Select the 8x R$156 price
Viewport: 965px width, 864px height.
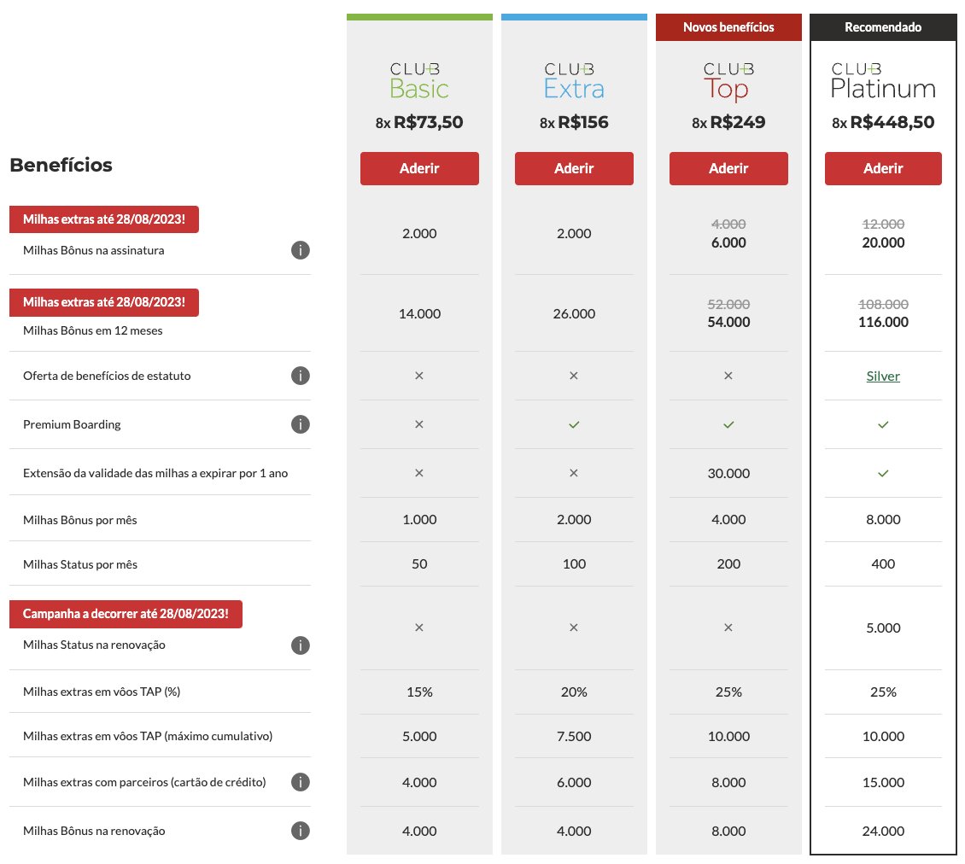(574, 122)
